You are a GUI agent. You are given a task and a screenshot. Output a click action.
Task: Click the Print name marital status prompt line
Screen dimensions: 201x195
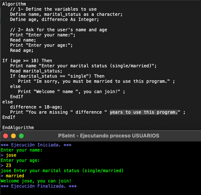pos(83,66)
